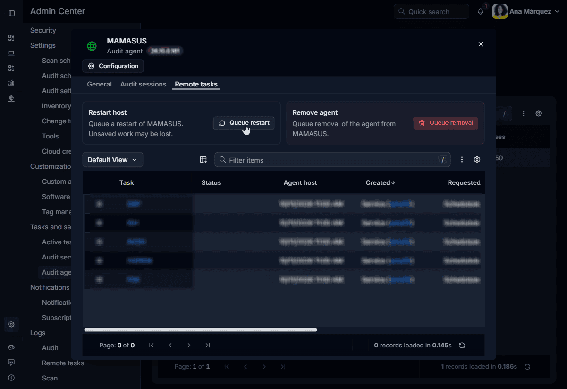Open the Default View dropdown
Image resolution: width=567 pixels, height=389 pixels.
(x=113, y=160)
